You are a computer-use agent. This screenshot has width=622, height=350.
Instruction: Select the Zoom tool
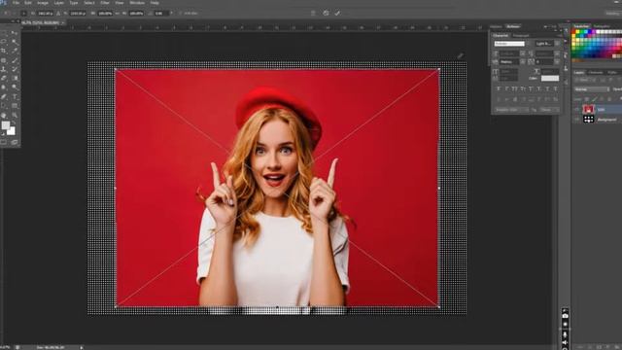[x=15, y=115]
